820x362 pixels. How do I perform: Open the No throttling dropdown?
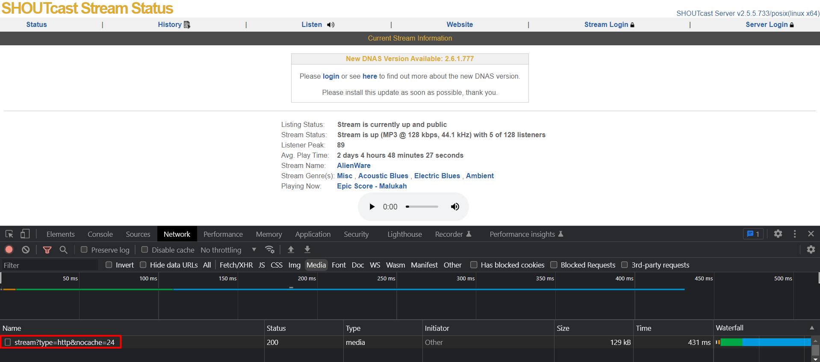pos(228,250)
